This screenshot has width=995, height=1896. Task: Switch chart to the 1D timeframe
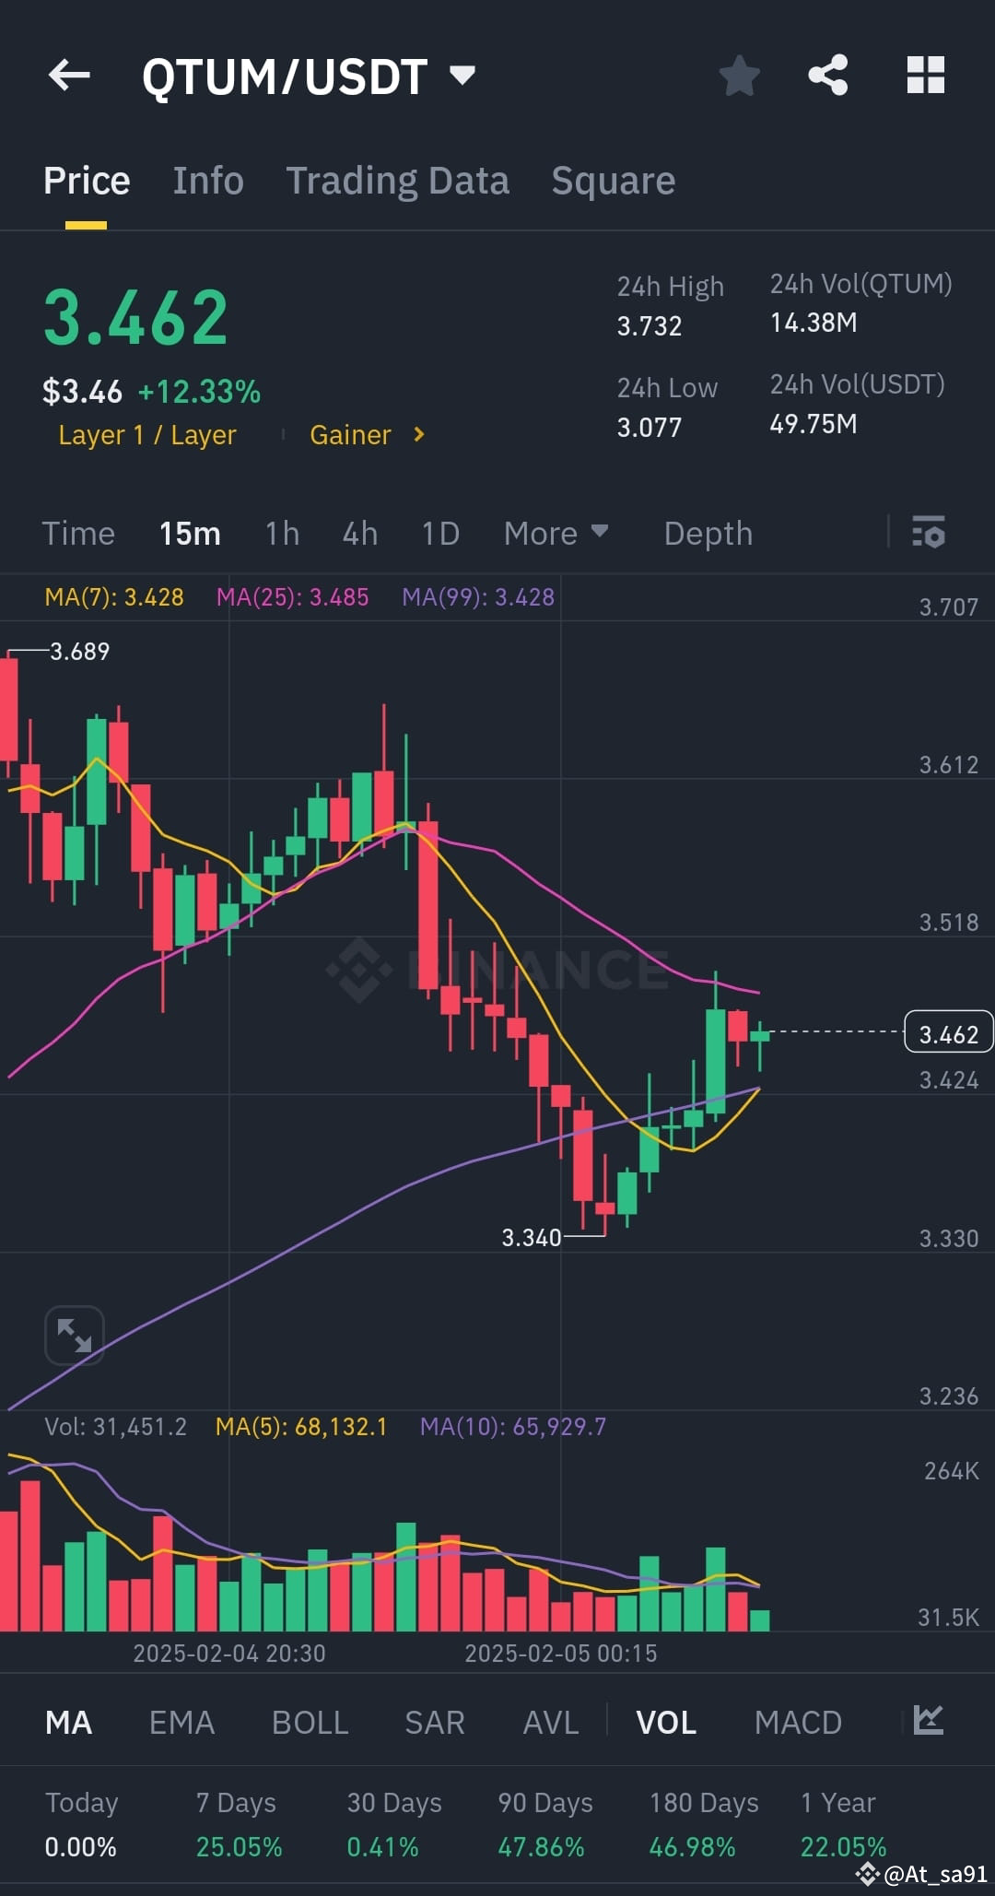point(439,533)
